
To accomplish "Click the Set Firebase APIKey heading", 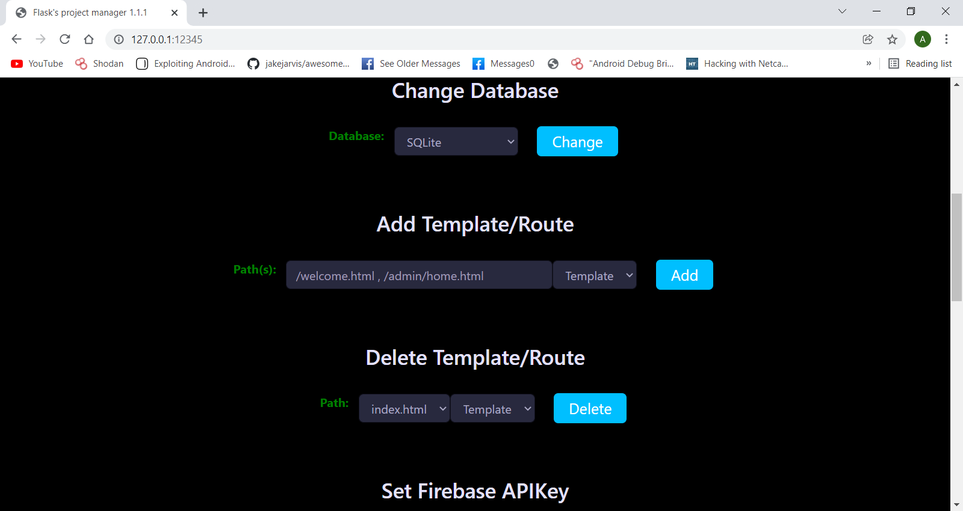I will tap(475, 492).
